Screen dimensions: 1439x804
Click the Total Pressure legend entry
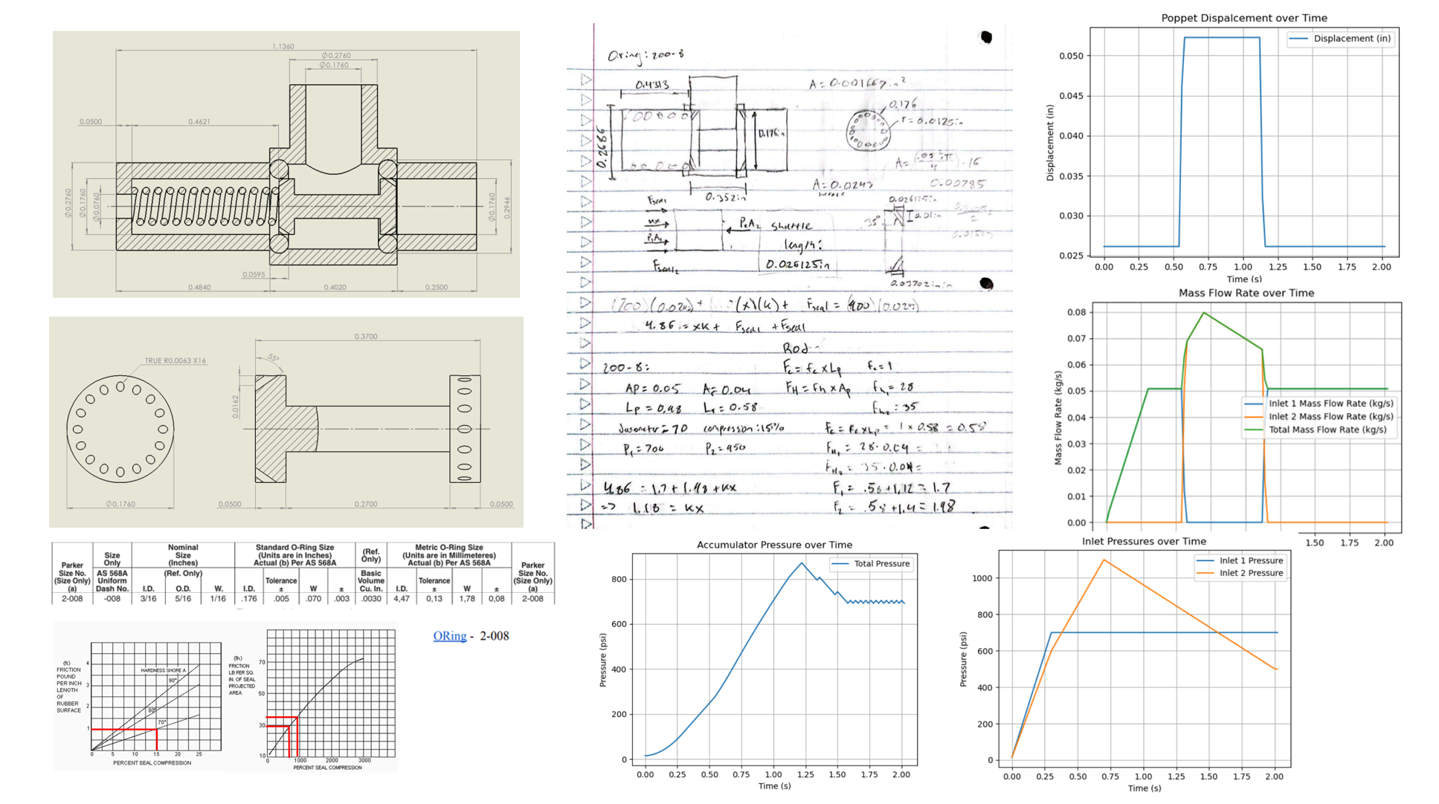[881, 564]
